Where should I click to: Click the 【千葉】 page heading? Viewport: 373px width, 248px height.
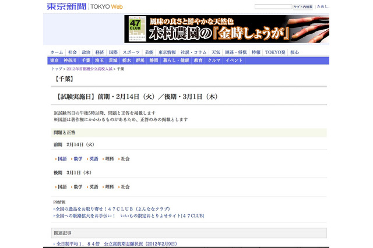(64, 79)
